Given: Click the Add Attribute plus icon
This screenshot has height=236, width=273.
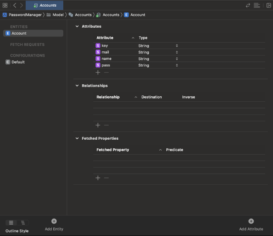Looking at the screenshot, I should tap(251, 222).
